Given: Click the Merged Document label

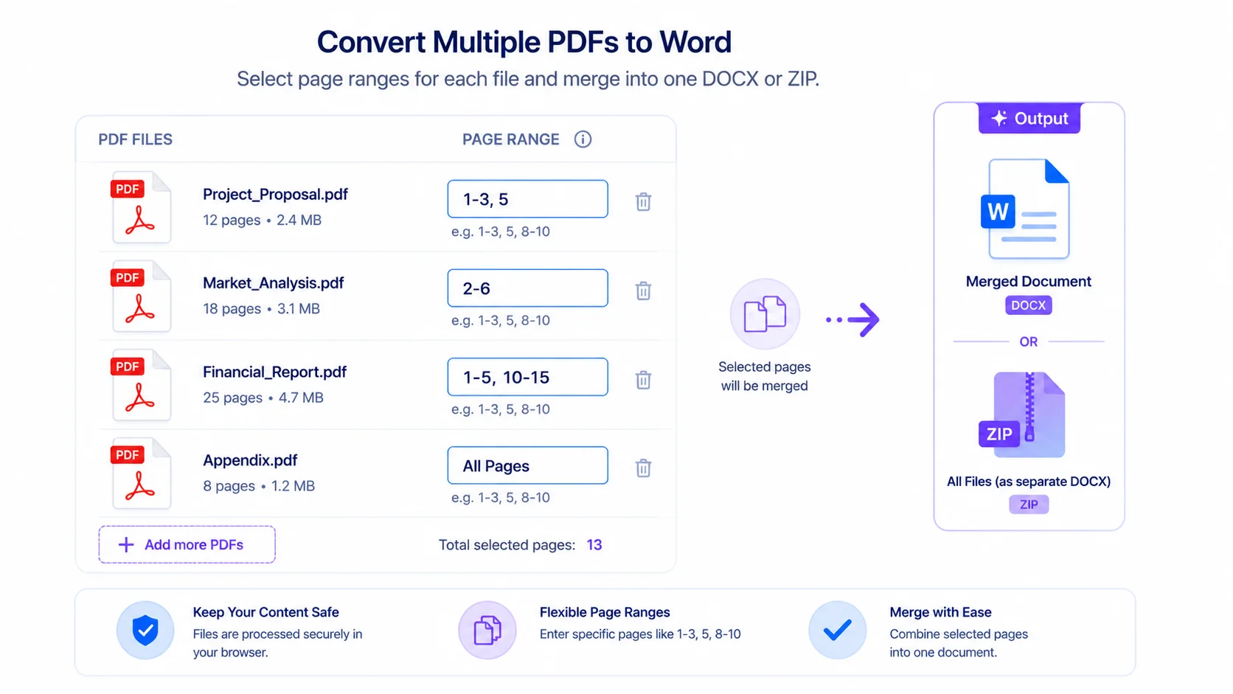Looking at the screenshot, I should [1028, 282].
